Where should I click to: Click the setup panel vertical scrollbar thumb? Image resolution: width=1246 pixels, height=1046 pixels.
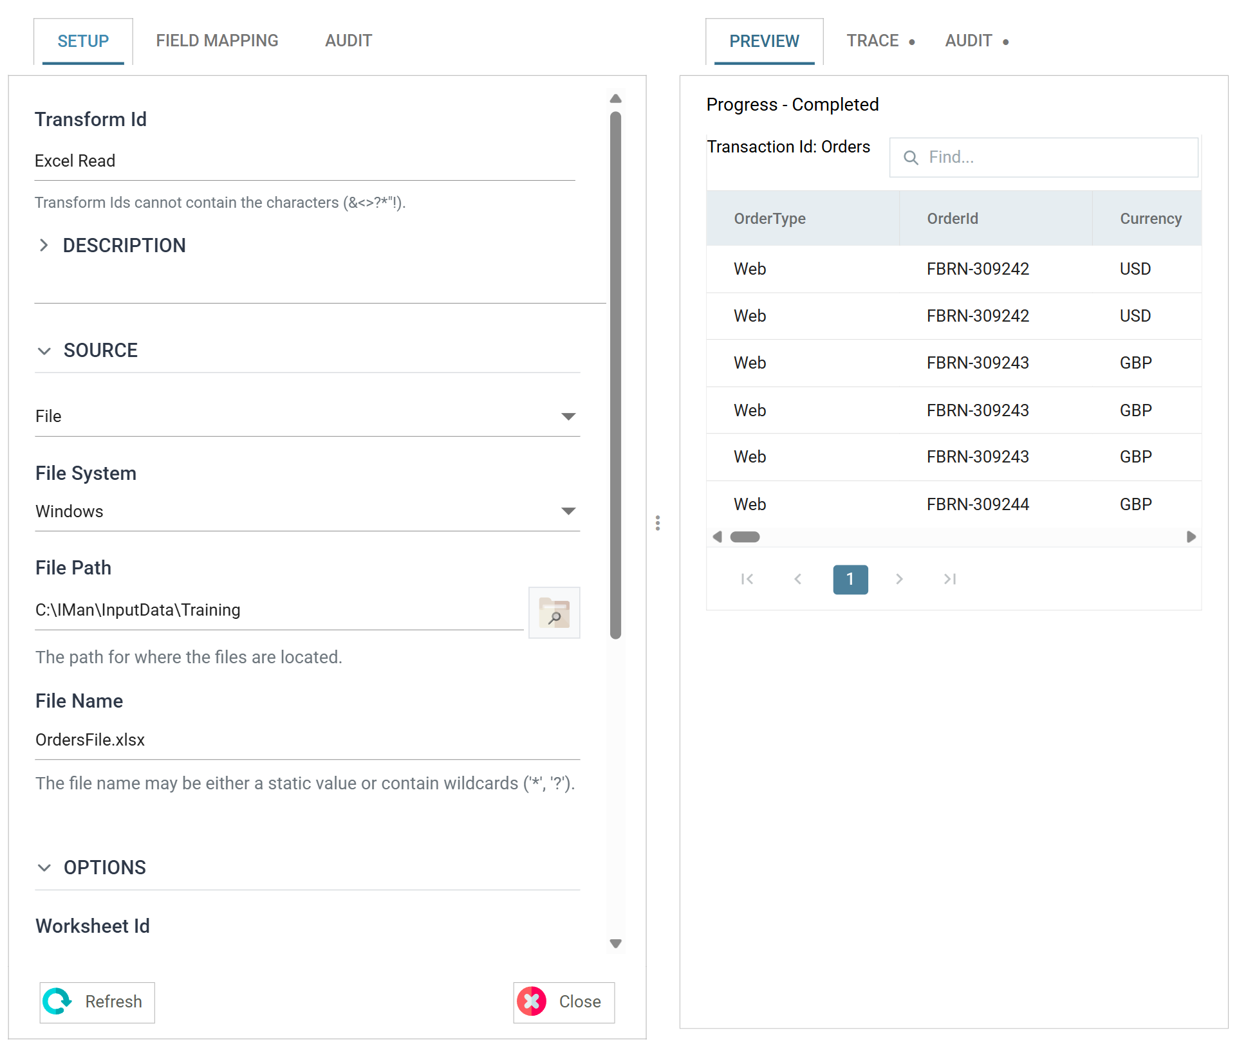tap(616, 374)
